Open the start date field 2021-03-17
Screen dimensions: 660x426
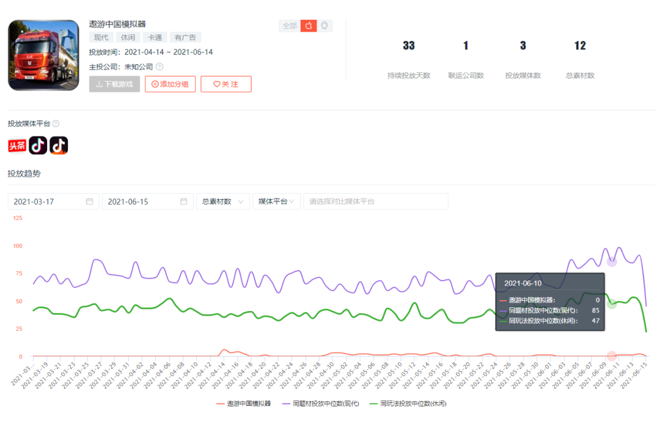[53, 201]
